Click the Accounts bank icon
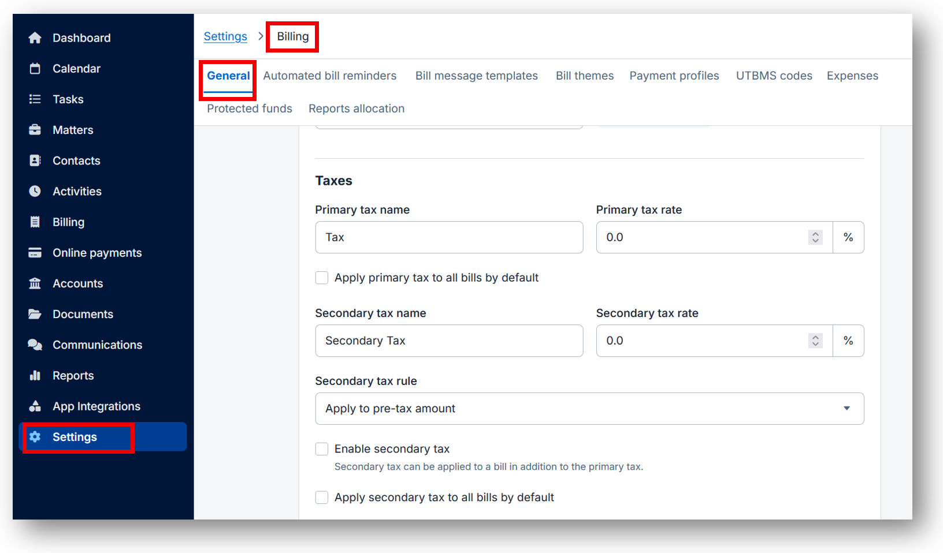 35,283
